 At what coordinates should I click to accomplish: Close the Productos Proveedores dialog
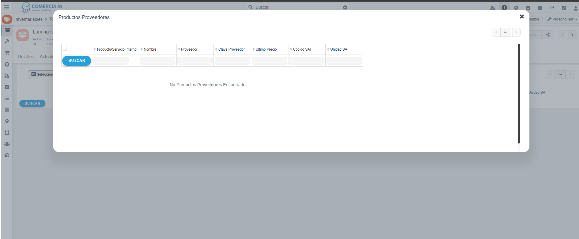(x=522, y=17)
